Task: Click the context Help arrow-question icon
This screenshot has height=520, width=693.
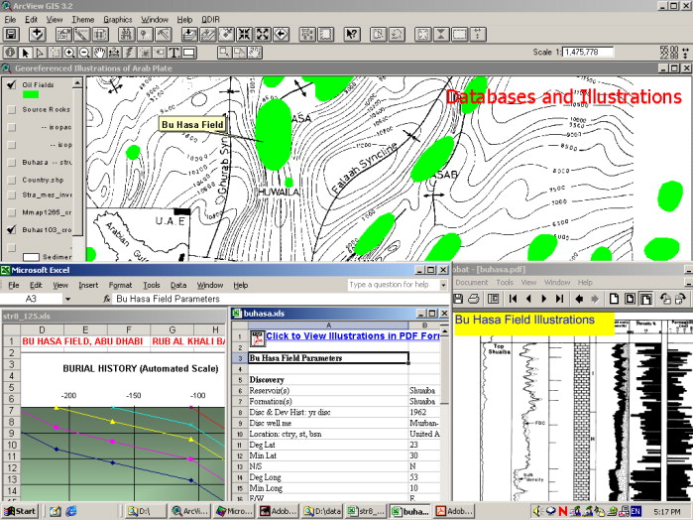Action: point(352,35)
